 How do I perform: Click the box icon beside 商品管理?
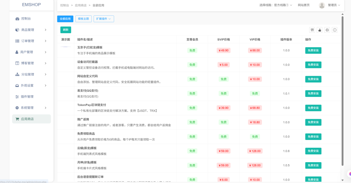(17, 30)
